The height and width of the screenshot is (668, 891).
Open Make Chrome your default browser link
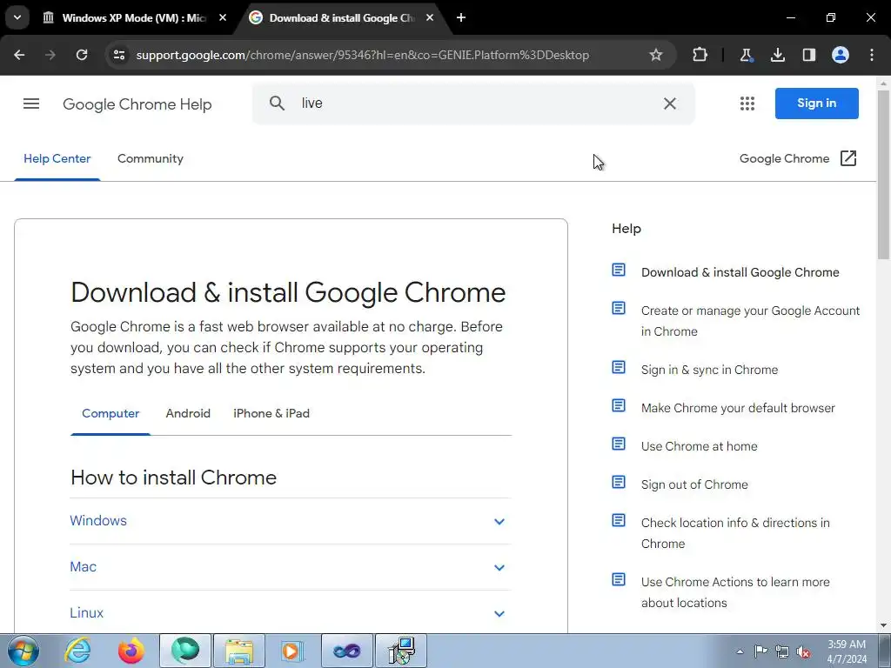[x=738, y=409]
